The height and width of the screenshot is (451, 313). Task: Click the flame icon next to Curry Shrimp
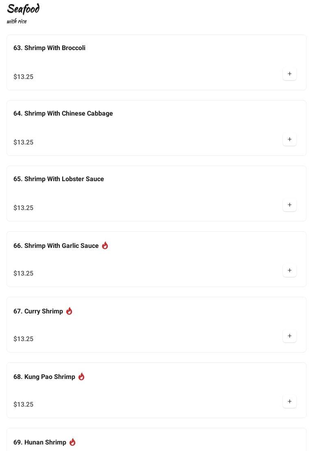point(69,311)
